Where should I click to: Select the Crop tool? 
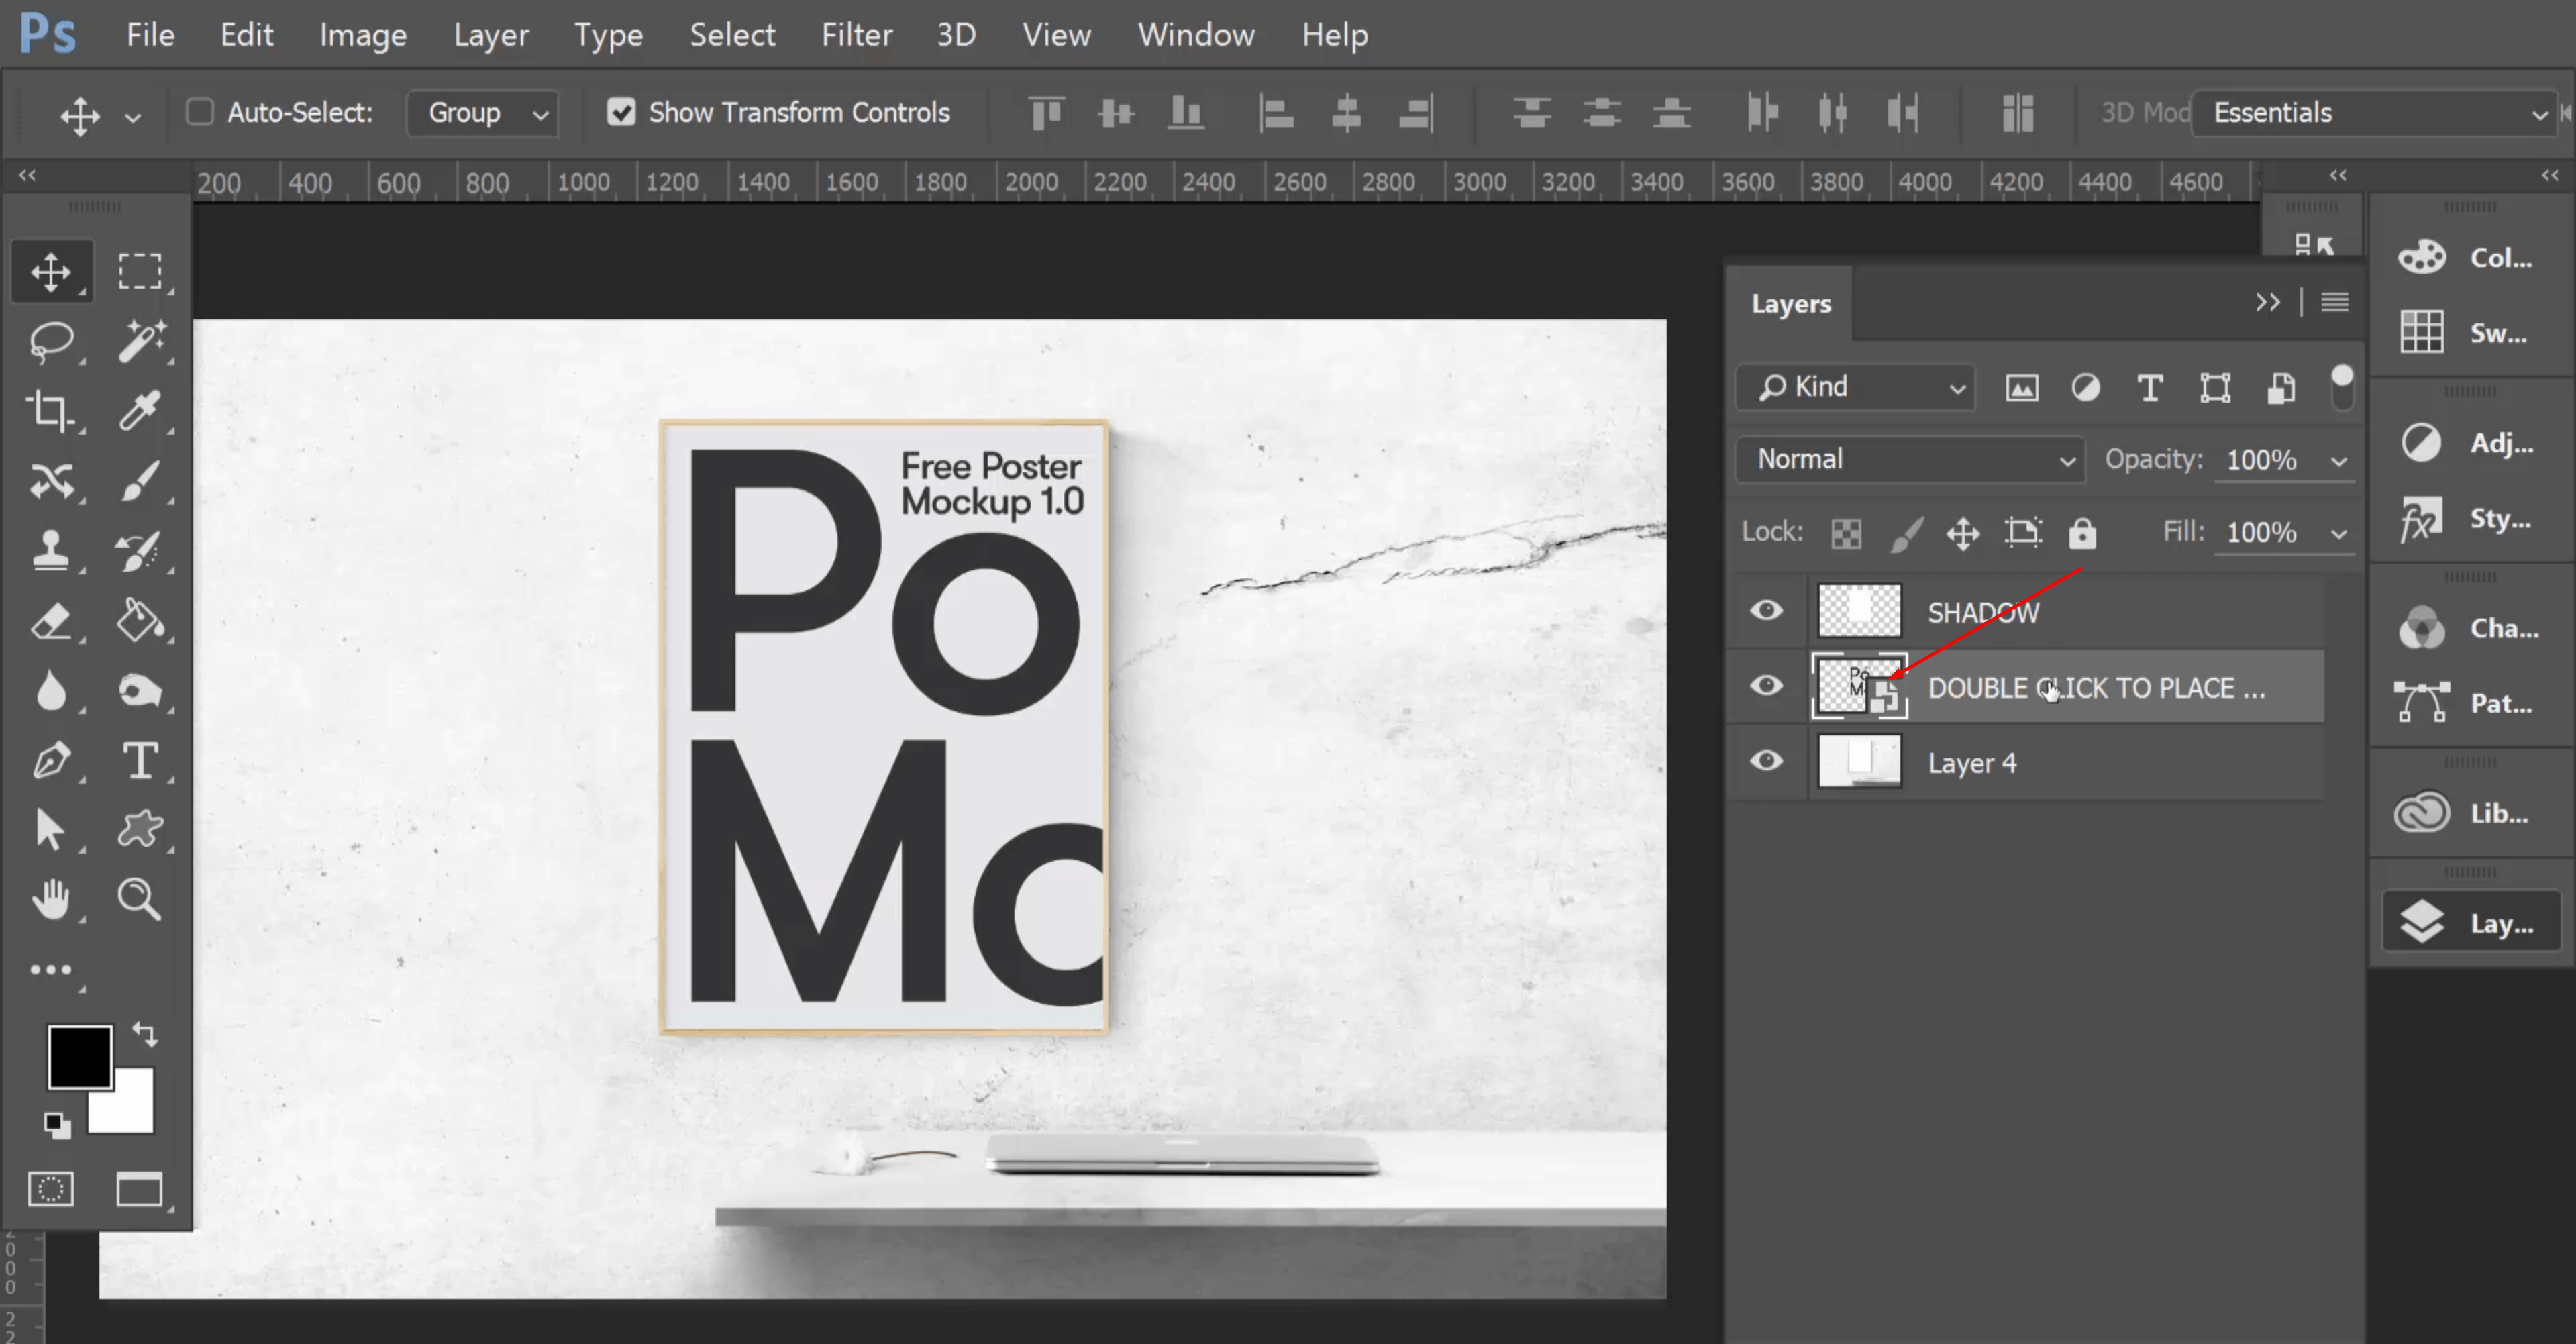(x=50, y=411)
